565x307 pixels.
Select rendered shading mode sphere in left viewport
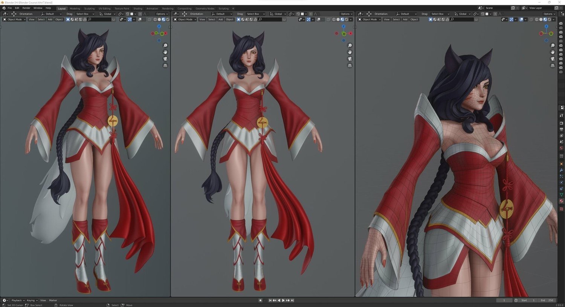(168, 19)
